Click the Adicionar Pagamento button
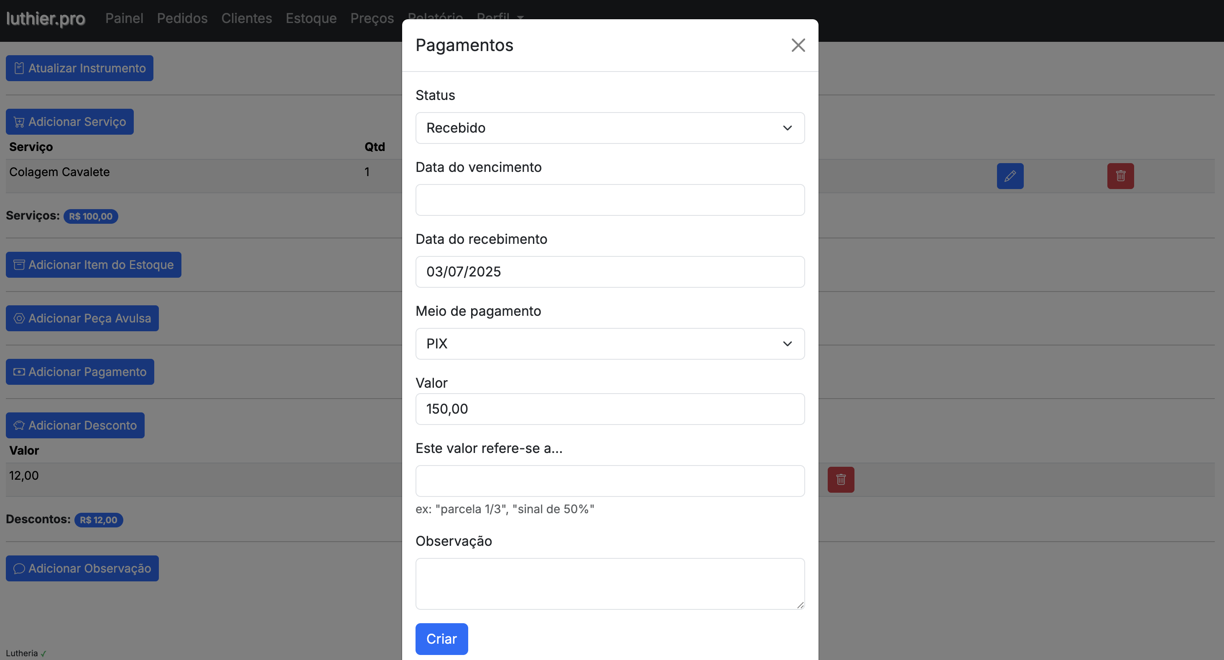1224x660 pixels. [80, 372]
